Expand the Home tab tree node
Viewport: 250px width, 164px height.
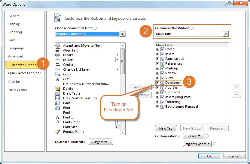pyautogui.click(x=157, y=49)
